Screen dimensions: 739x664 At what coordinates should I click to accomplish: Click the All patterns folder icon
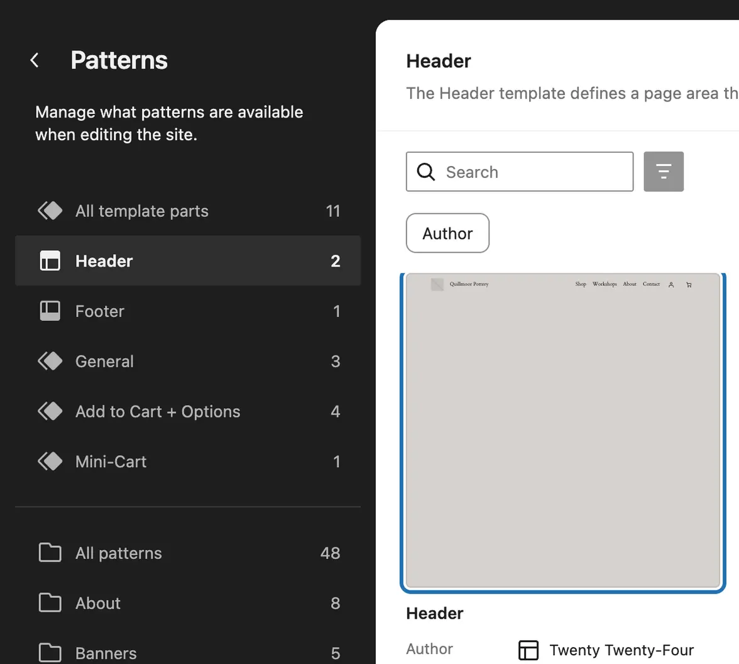pyautogui.click(x=50, y=553)
